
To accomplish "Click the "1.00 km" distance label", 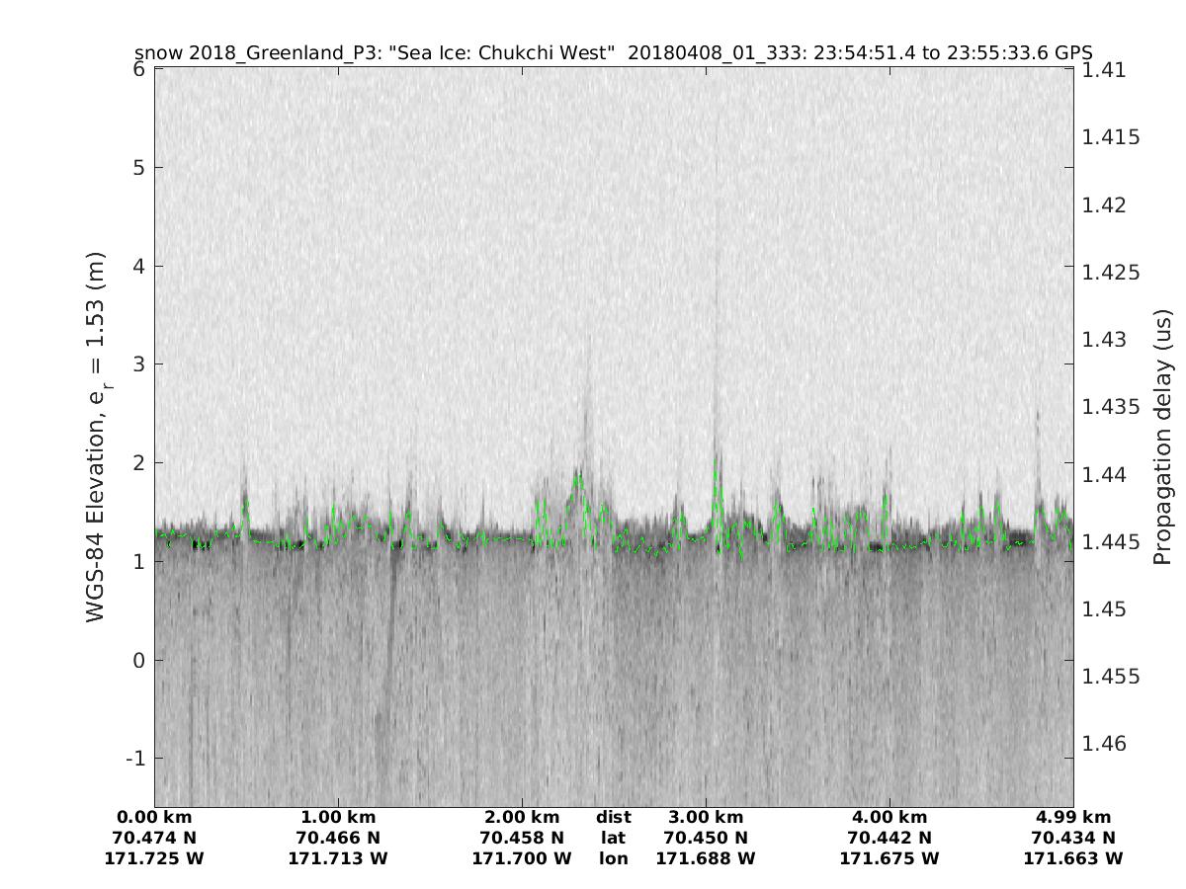I will point(338,818).
